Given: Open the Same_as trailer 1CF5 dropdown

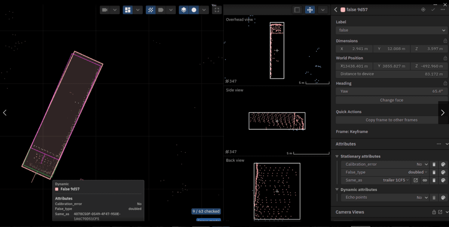Looking at the screenshot, I should click(396, 180).
